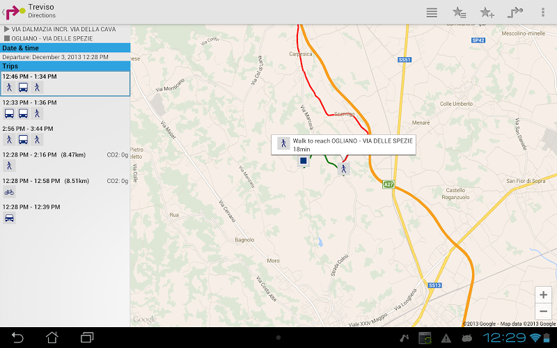Choose trip 12:46 PM - 1:34 PM

click(65, 84)
